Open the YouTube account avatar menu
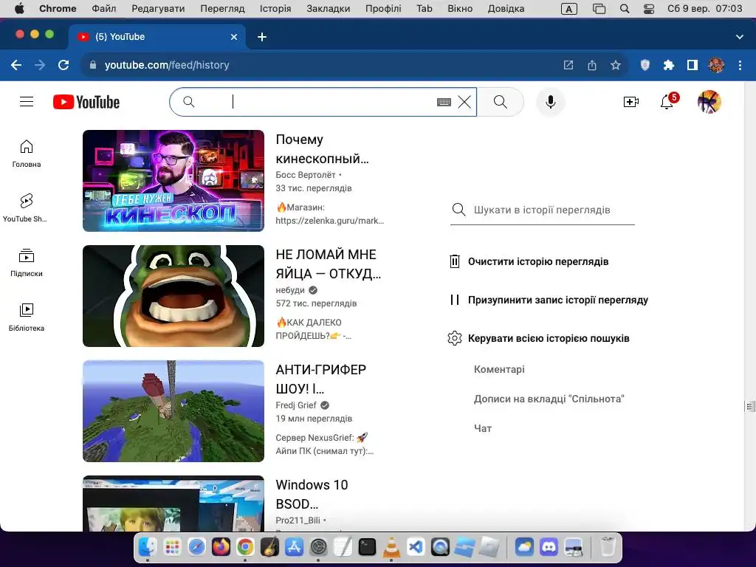Screen dimensions: 756x567 click(x=709, y=102)
